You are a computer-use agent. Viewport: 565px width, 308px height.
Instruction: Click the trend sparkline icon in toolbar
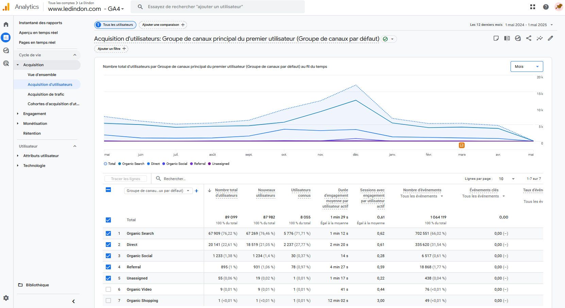click(x=539, y=38)
